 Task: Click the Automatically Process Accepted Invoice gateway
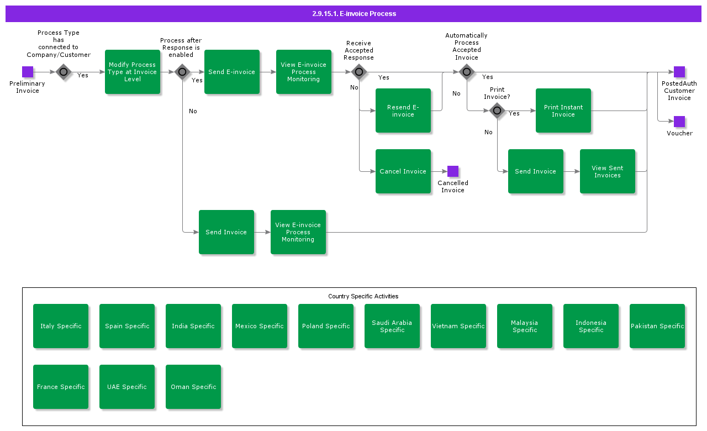[x=467, y=72]
